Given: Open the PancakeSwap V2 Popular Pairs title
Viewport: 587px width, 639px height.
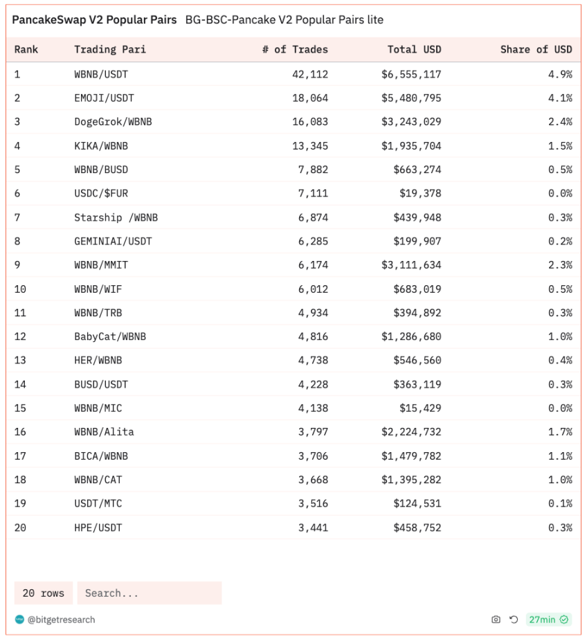Looking at the screenshot, I should coord(94,20).
